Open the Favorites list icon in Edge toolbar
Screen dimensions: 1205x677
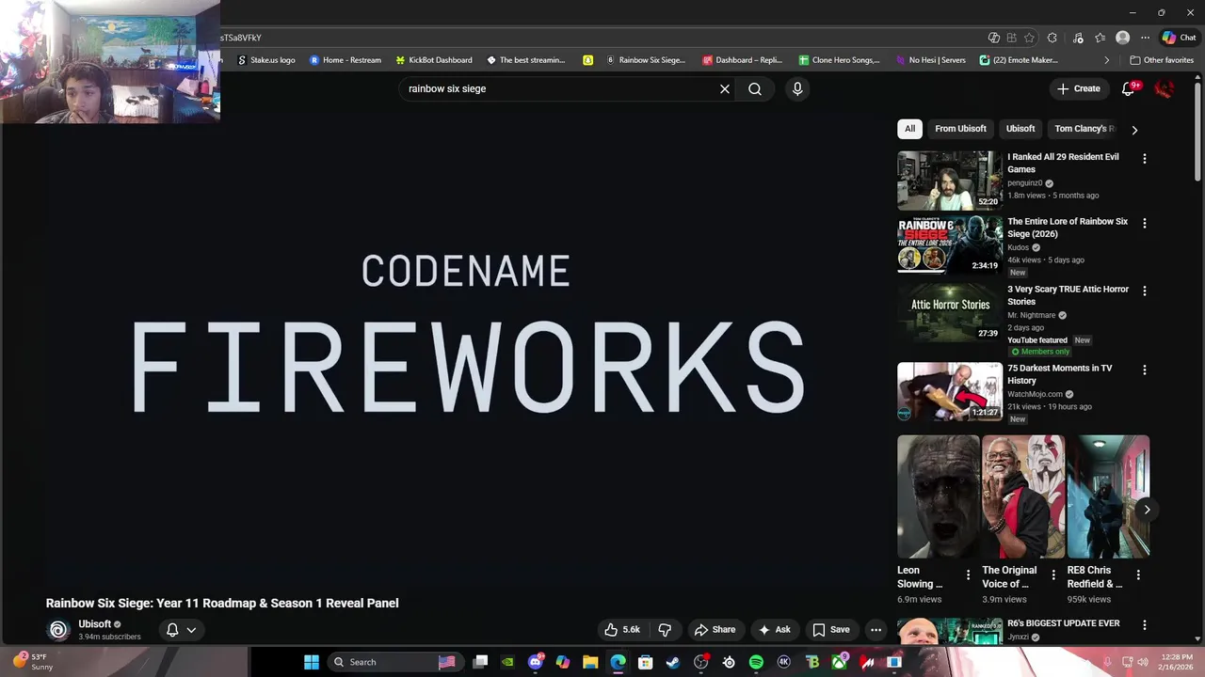click(1100, 38)
